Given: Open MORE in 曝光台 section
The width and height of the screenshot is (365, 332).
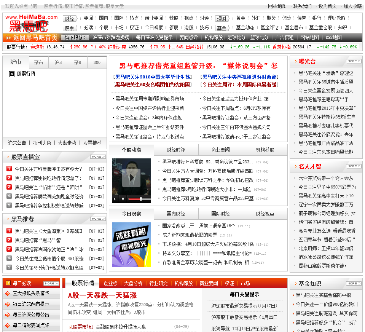Looking at the screenshot, I should click(x=354, y=61).
